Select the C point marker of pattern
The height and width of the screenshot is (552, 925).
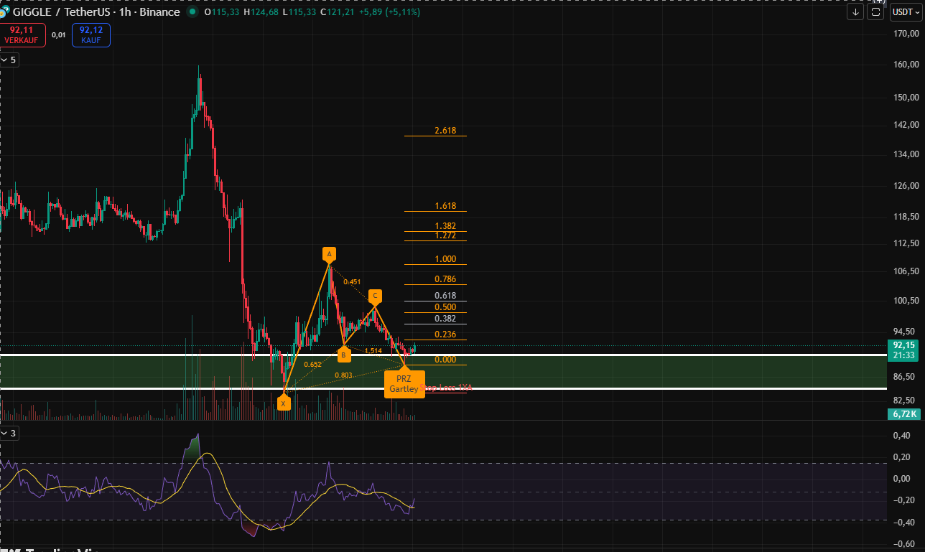[x=375, y=296]
